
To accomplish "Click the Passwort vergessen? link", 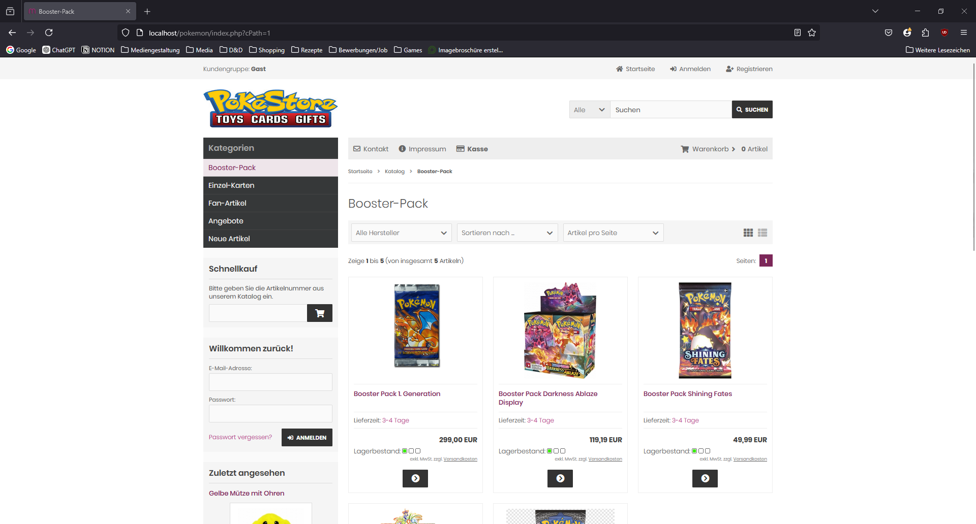I will (240, 437).
